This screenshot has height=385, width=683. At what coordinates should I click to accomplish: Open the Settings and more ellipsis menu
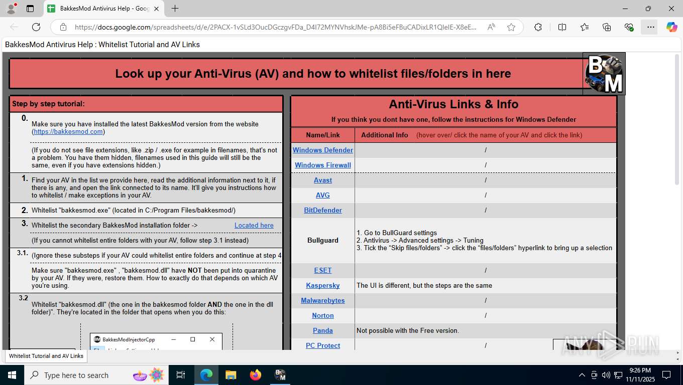coord(651,27)
